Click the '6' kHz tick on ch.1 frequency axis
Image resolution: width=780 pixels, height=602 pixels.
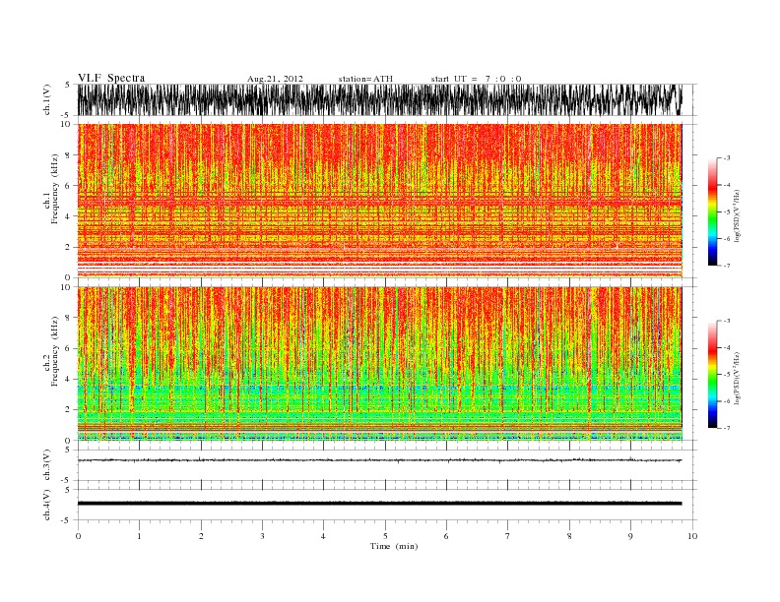tap(68, 186)
